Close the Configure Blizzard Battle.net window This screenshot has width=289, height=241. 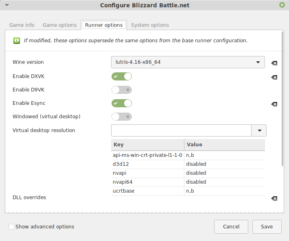(282, 5)
